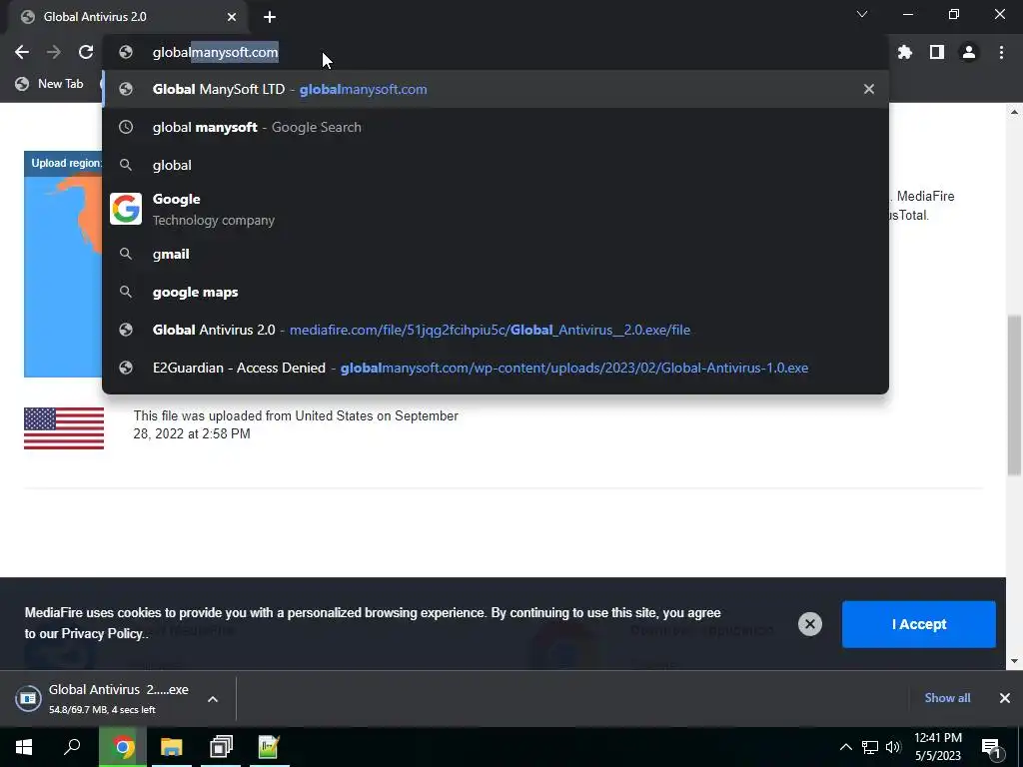Open the notification center icon

[991, 747]
